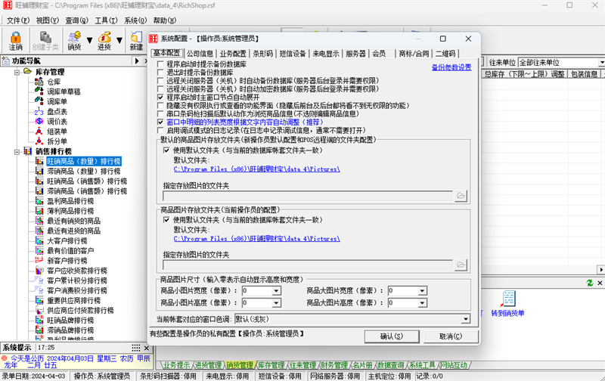Click the 转到销货单 document icon
The height and width of the screenshot is (381, 605).
[509, 299]
